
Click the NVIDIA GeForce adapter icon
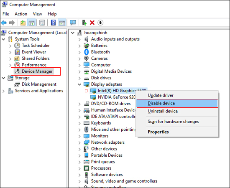(x=93, y=97)
